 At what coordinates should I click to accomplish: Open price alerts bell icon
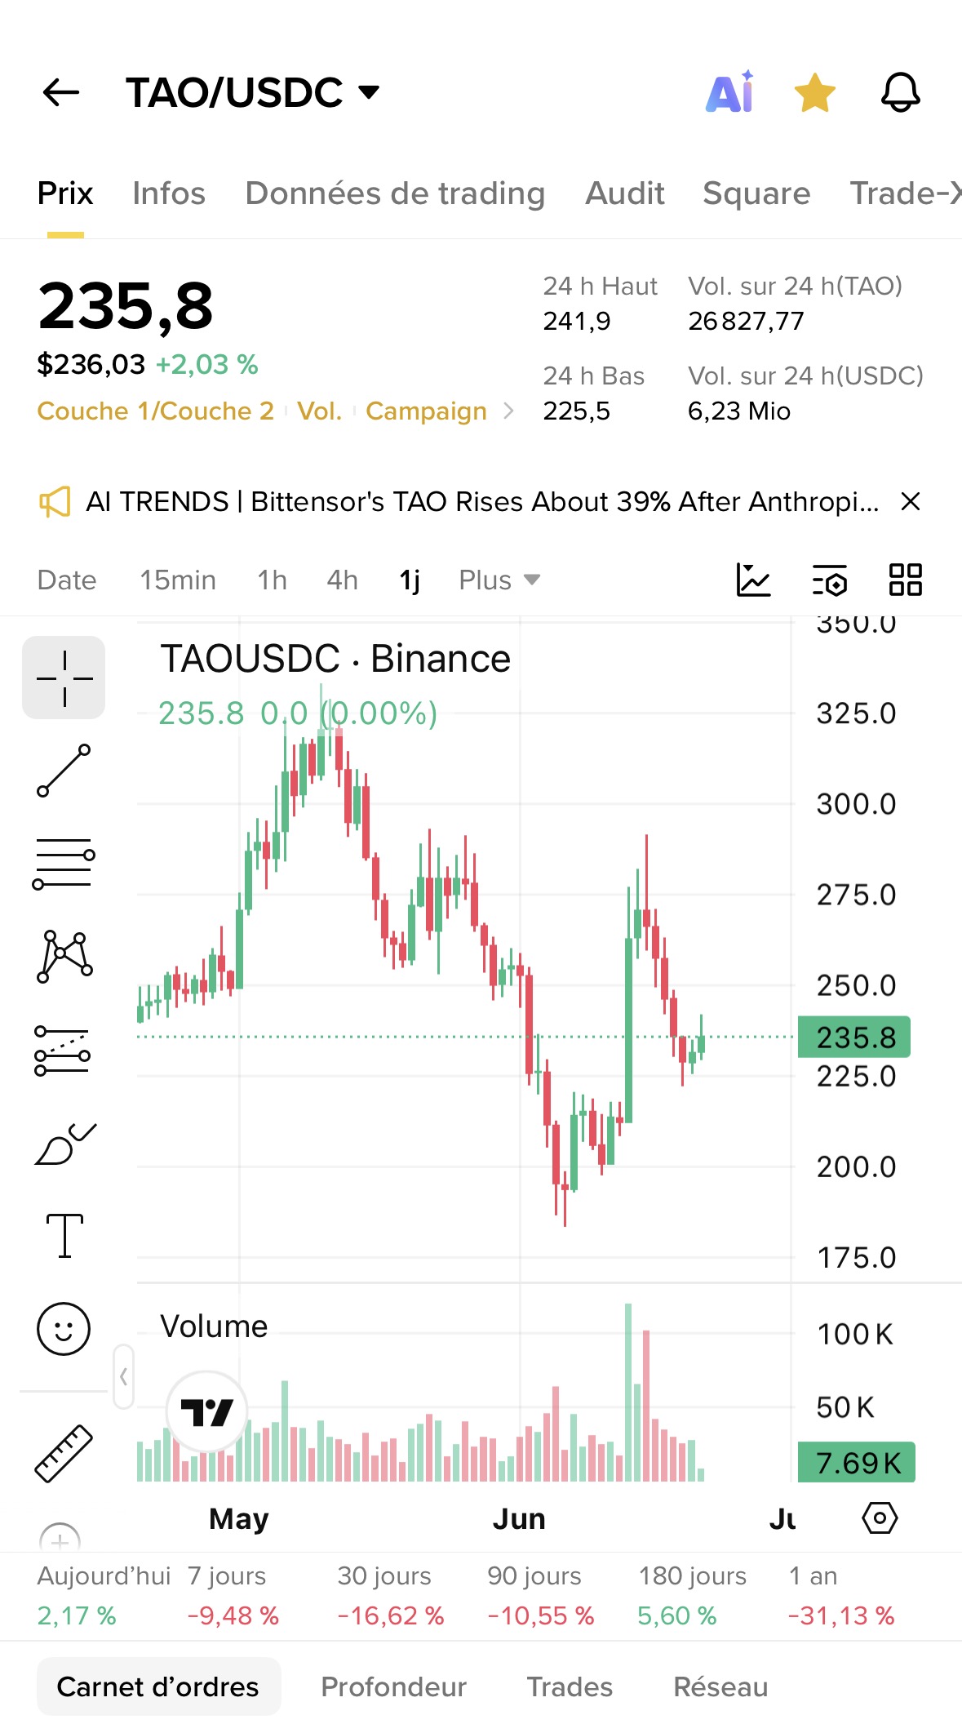click(x=901, y=92)
